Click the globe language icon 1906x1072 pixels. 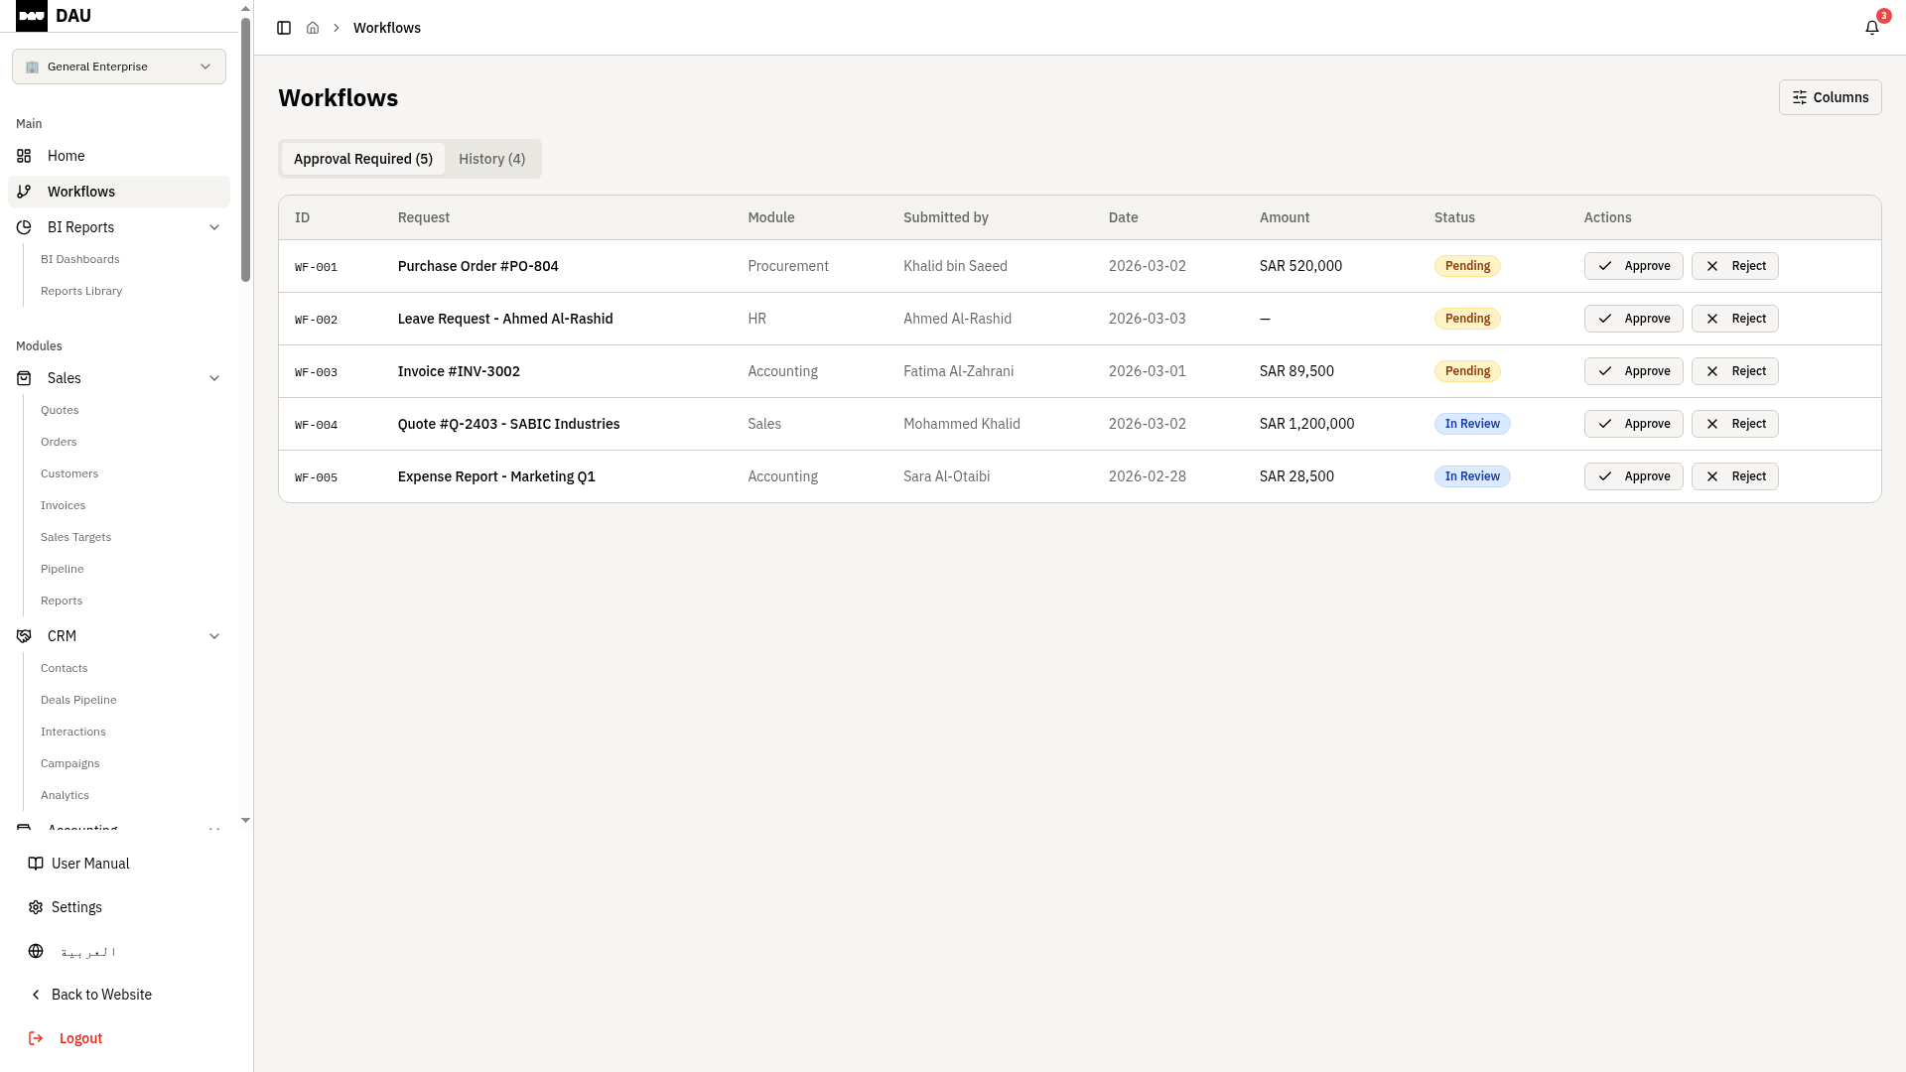point(36,951)
